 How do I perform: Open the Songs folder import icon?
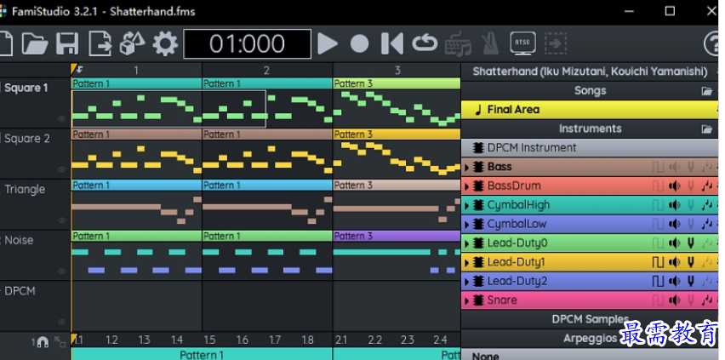707,91
